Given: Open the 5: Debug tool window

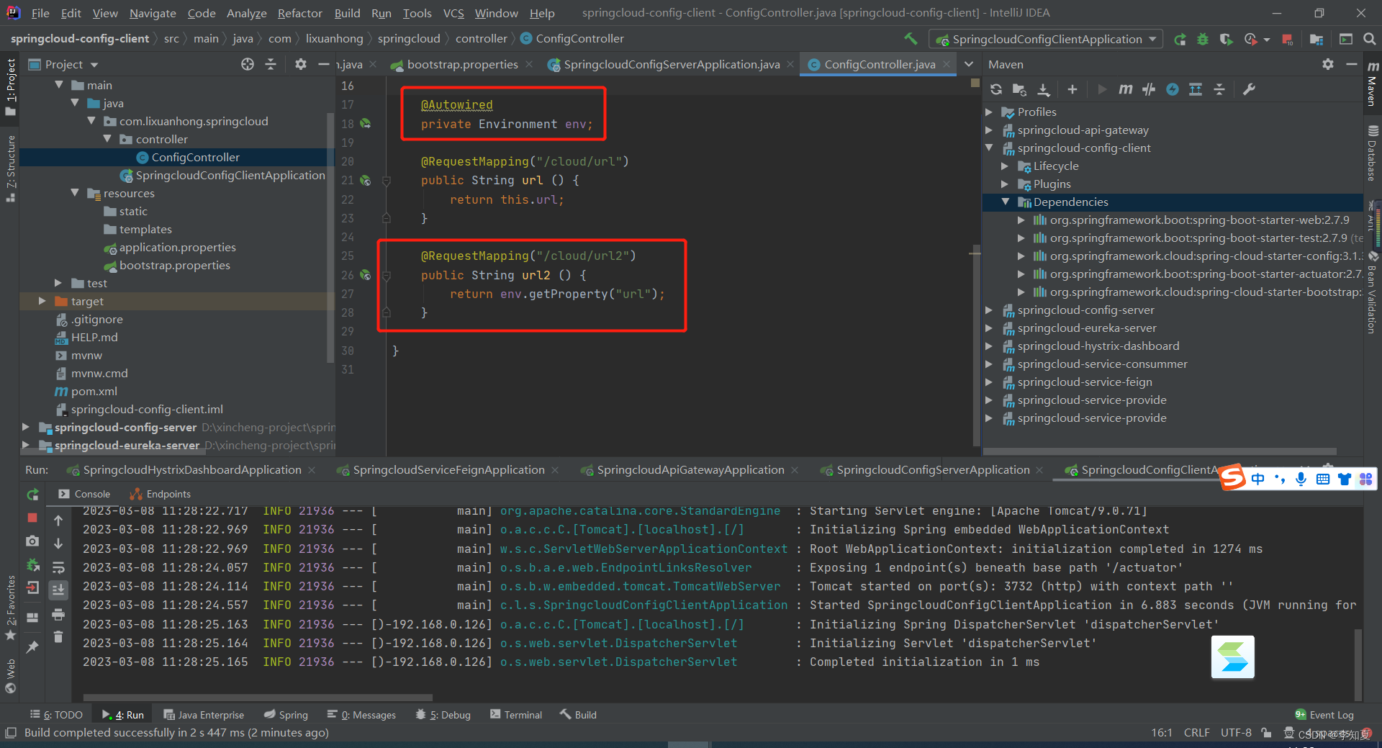Looking at the screenshot, I should point(443,714).
